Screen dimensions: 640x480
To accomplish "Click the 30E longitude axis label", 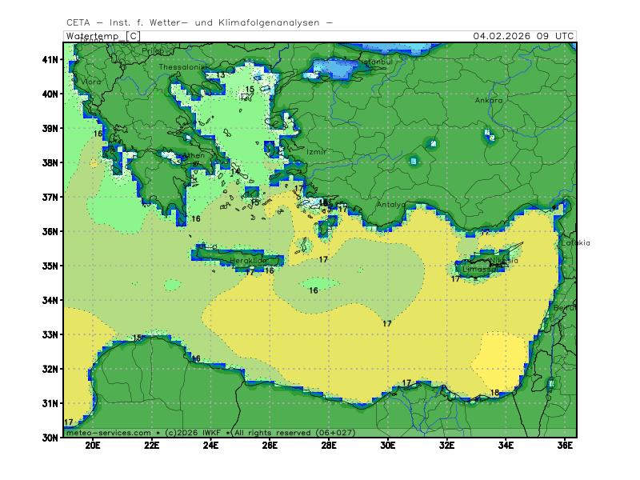I will tap(388, 445).
